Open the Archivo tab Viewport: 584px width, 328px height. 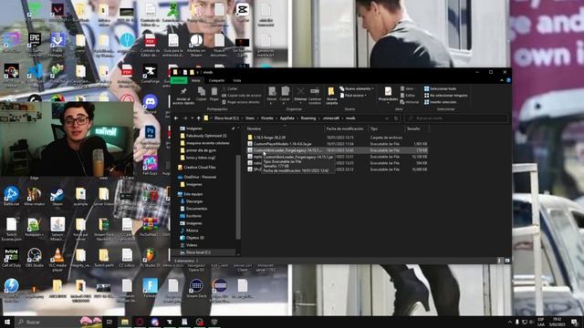[179, 80]
